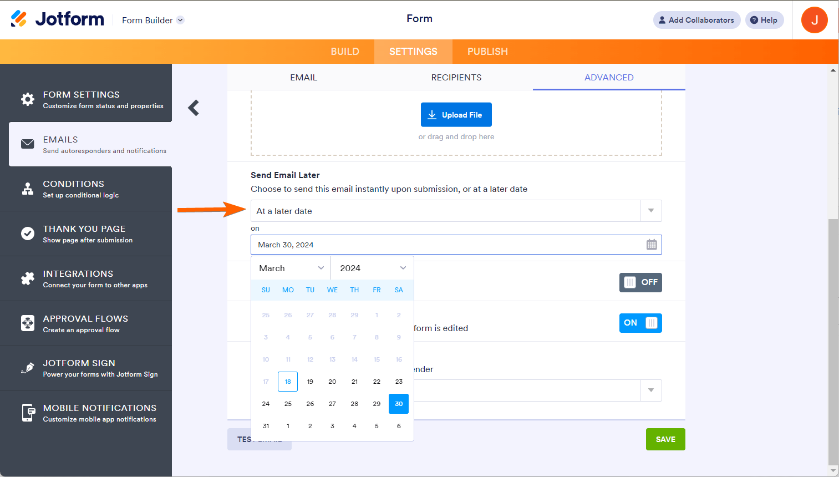Open the Form Builder product switcher
Image resolution: width=839 pixels, height=477 pixels.
pos(153,21)
